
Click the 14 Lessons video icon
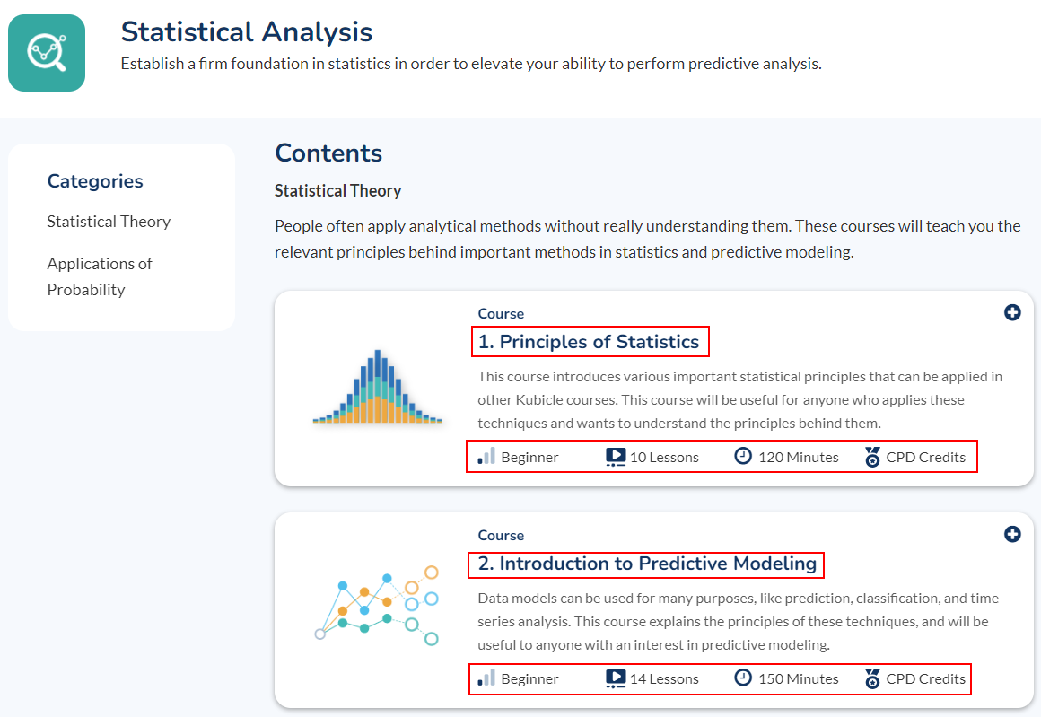tap(616, 678)
